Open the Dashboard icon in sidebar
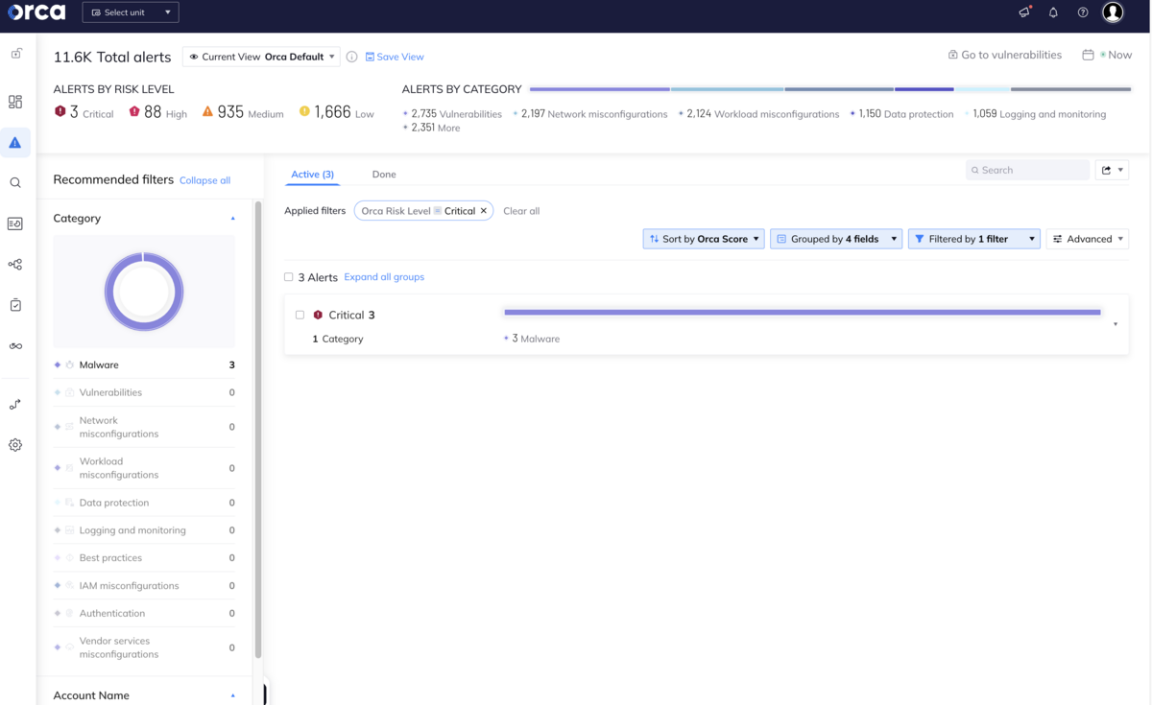The image size is (1152, 705). [x=15, y=102]
